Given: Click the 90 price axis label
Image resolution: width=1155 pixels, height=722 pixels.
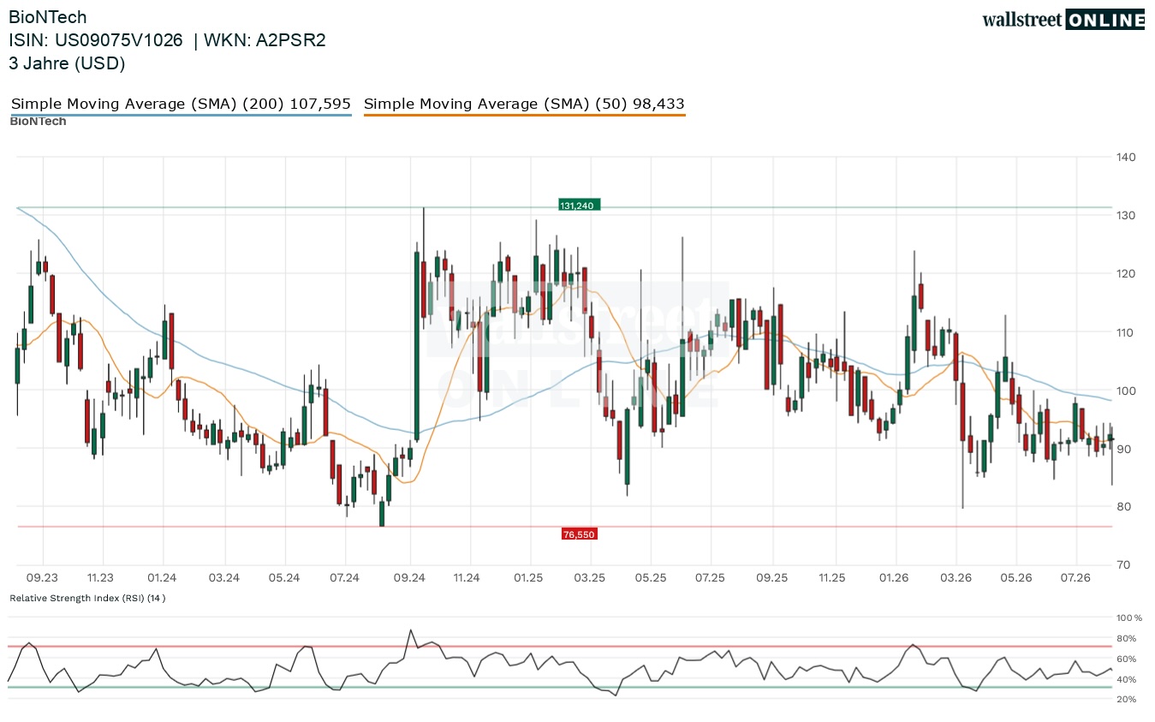Looking at the screenshot, I should click(1122, 449).
